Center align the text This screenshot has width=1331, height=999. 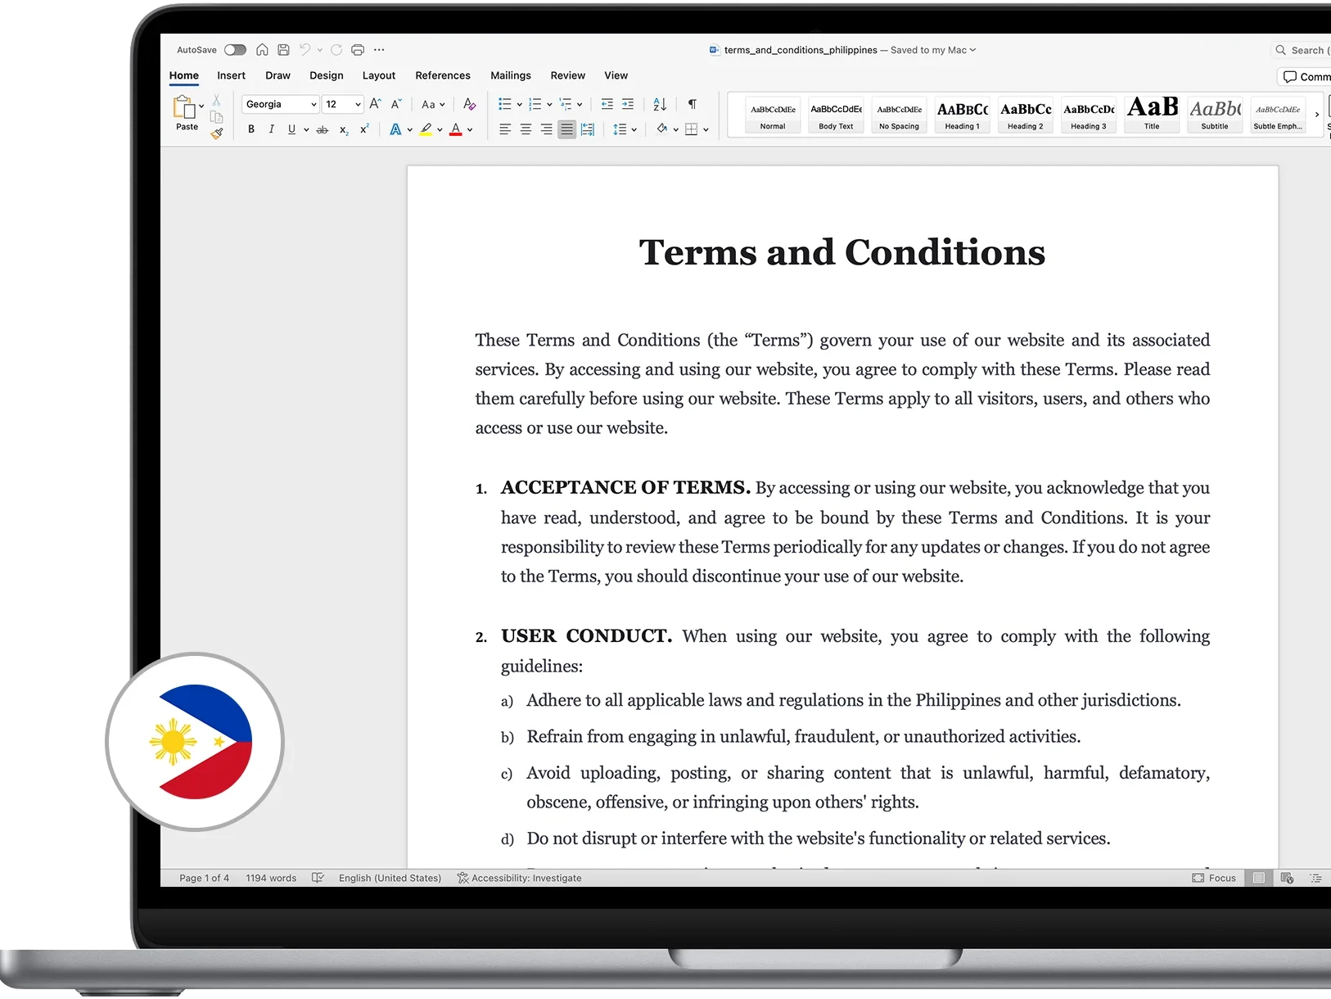click(526, 129)
